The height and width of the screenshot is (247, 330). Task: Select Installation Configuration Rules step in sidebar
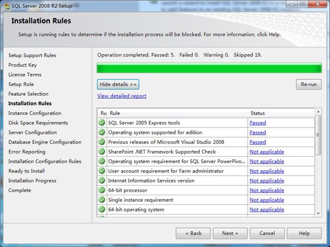(x=45, y=161)
